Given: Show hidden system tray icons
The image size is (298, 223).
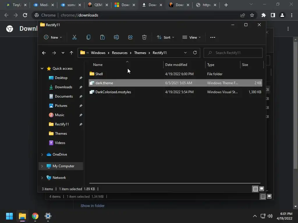Looking at the screenshot, I should [x=255, y=216].
